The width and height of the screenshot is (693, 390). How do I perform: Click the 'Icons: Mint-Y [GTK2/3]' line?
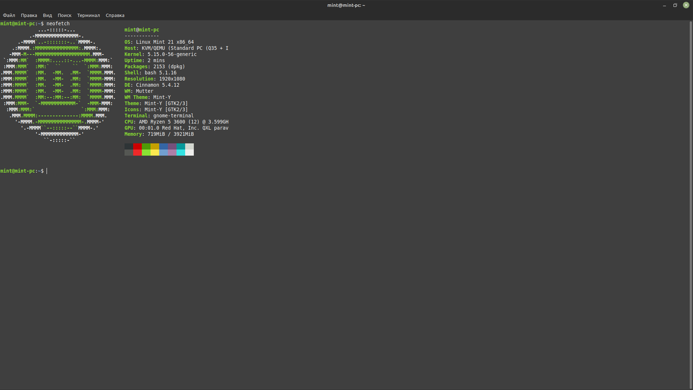[156, 109]
